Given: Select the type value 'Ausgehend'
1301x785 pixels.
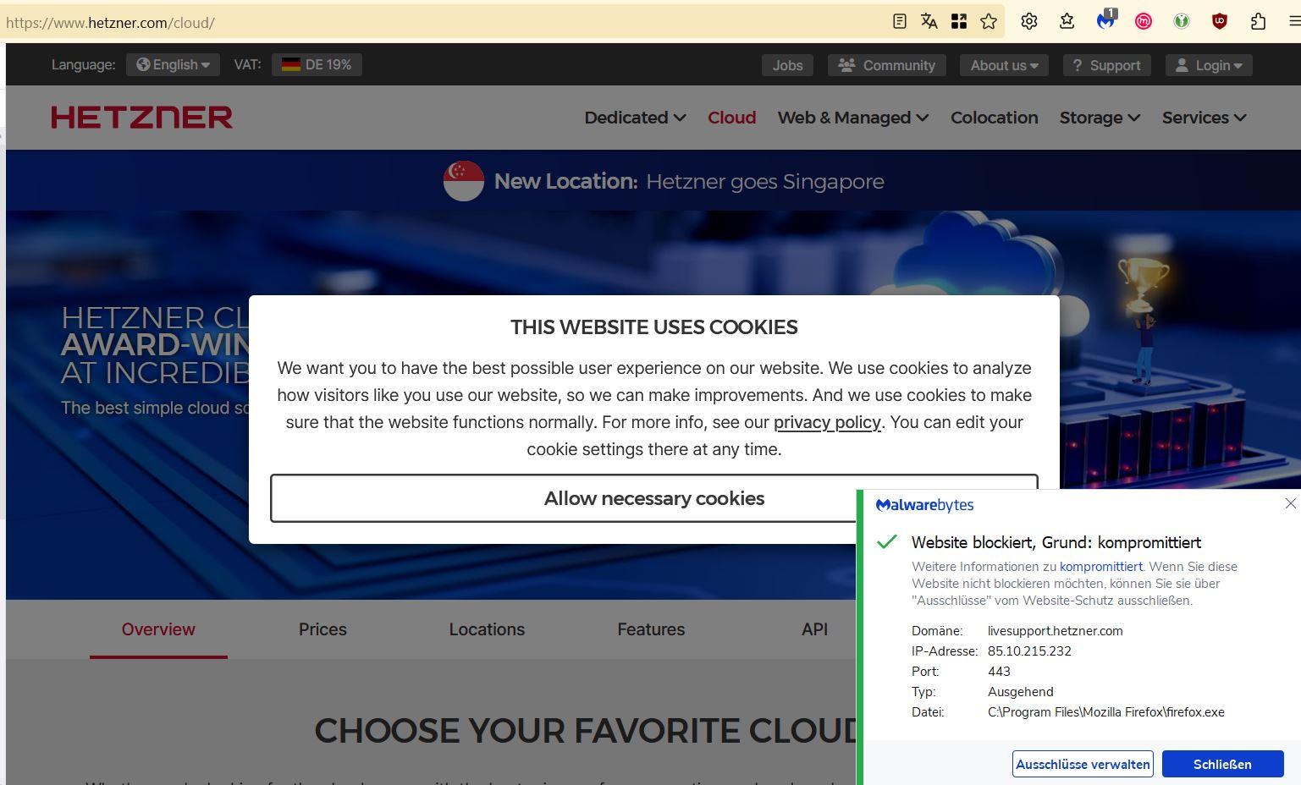Looking at the screenshot, I should 1021,692.
